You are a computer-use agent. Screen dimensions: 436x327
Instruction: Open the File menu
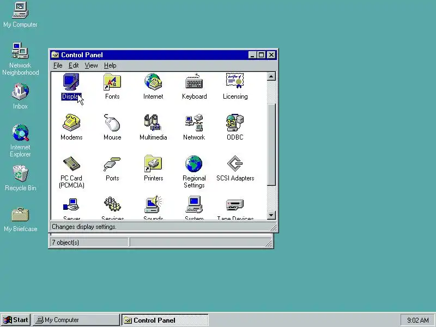(x=58, y=65)
